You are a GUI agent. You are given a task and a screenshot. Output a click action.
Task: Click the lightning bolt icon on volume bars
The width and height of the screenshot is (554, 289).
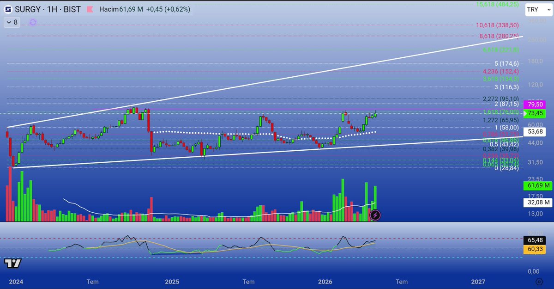(x=375, y=215)
